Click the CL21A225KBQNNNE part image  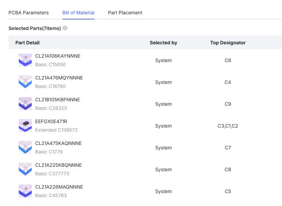click(25, 169)
